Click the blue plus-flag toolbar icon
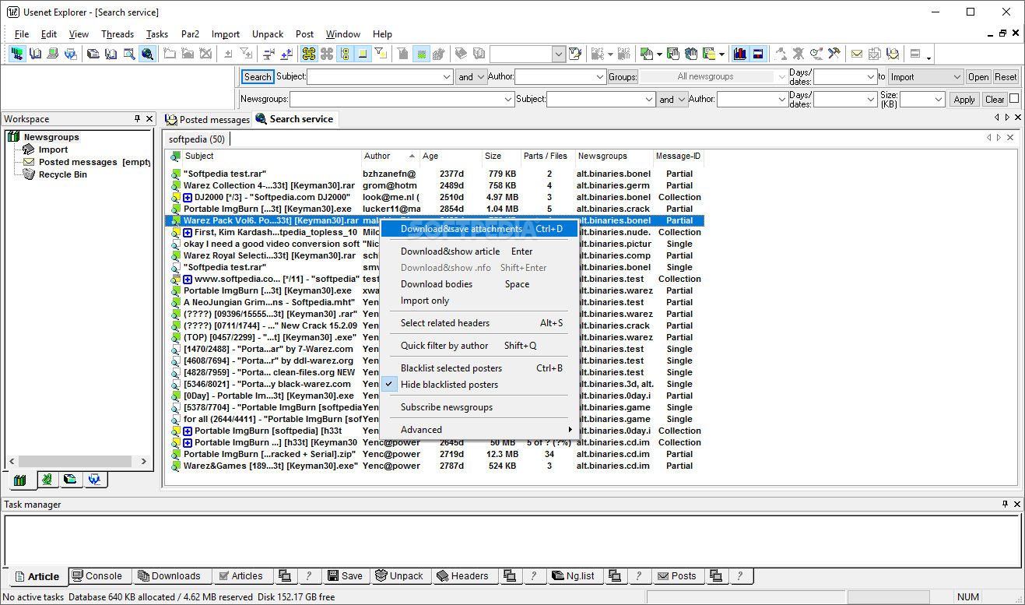The image size is (1025, 605). click(x=286, y=54)
